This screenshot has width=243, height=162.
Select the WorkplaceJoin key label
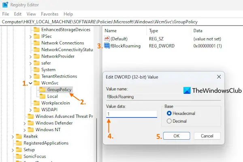(55, 103)
